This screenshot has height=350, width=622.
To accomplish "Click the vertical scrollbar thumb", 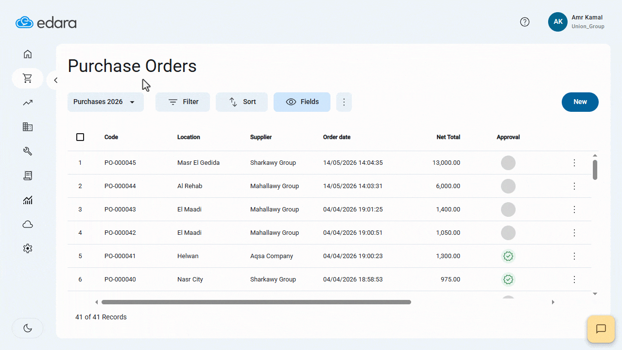I will point(595,170).
